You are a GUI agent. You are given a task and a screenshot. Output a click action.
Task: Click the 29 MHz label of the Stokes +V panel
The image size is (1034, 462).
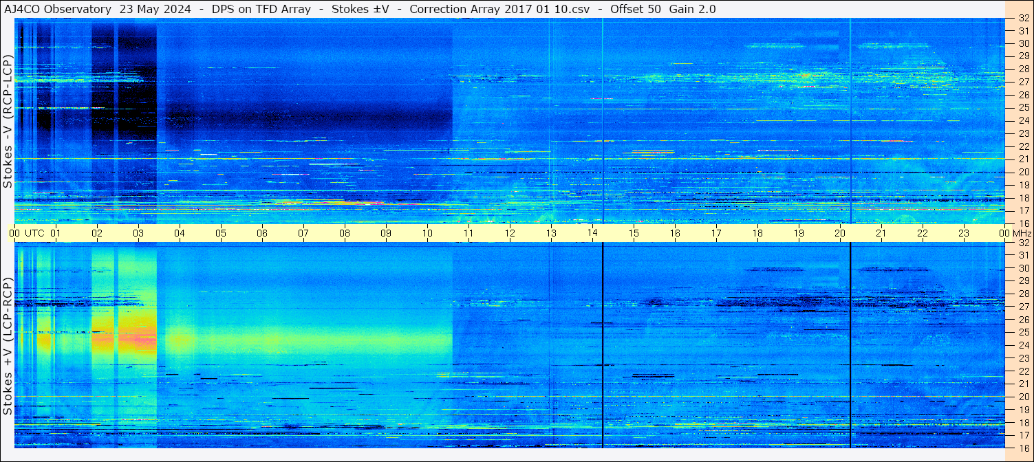(x=1023, y=280)
